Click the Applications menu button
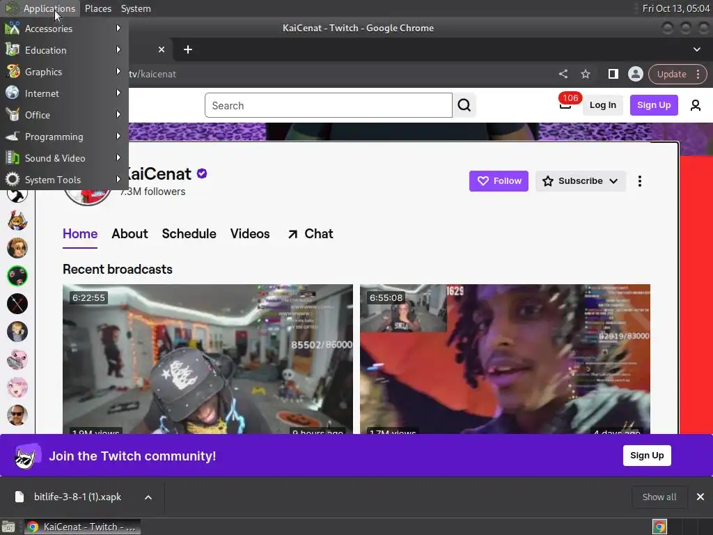 click(x=40, y=8)
